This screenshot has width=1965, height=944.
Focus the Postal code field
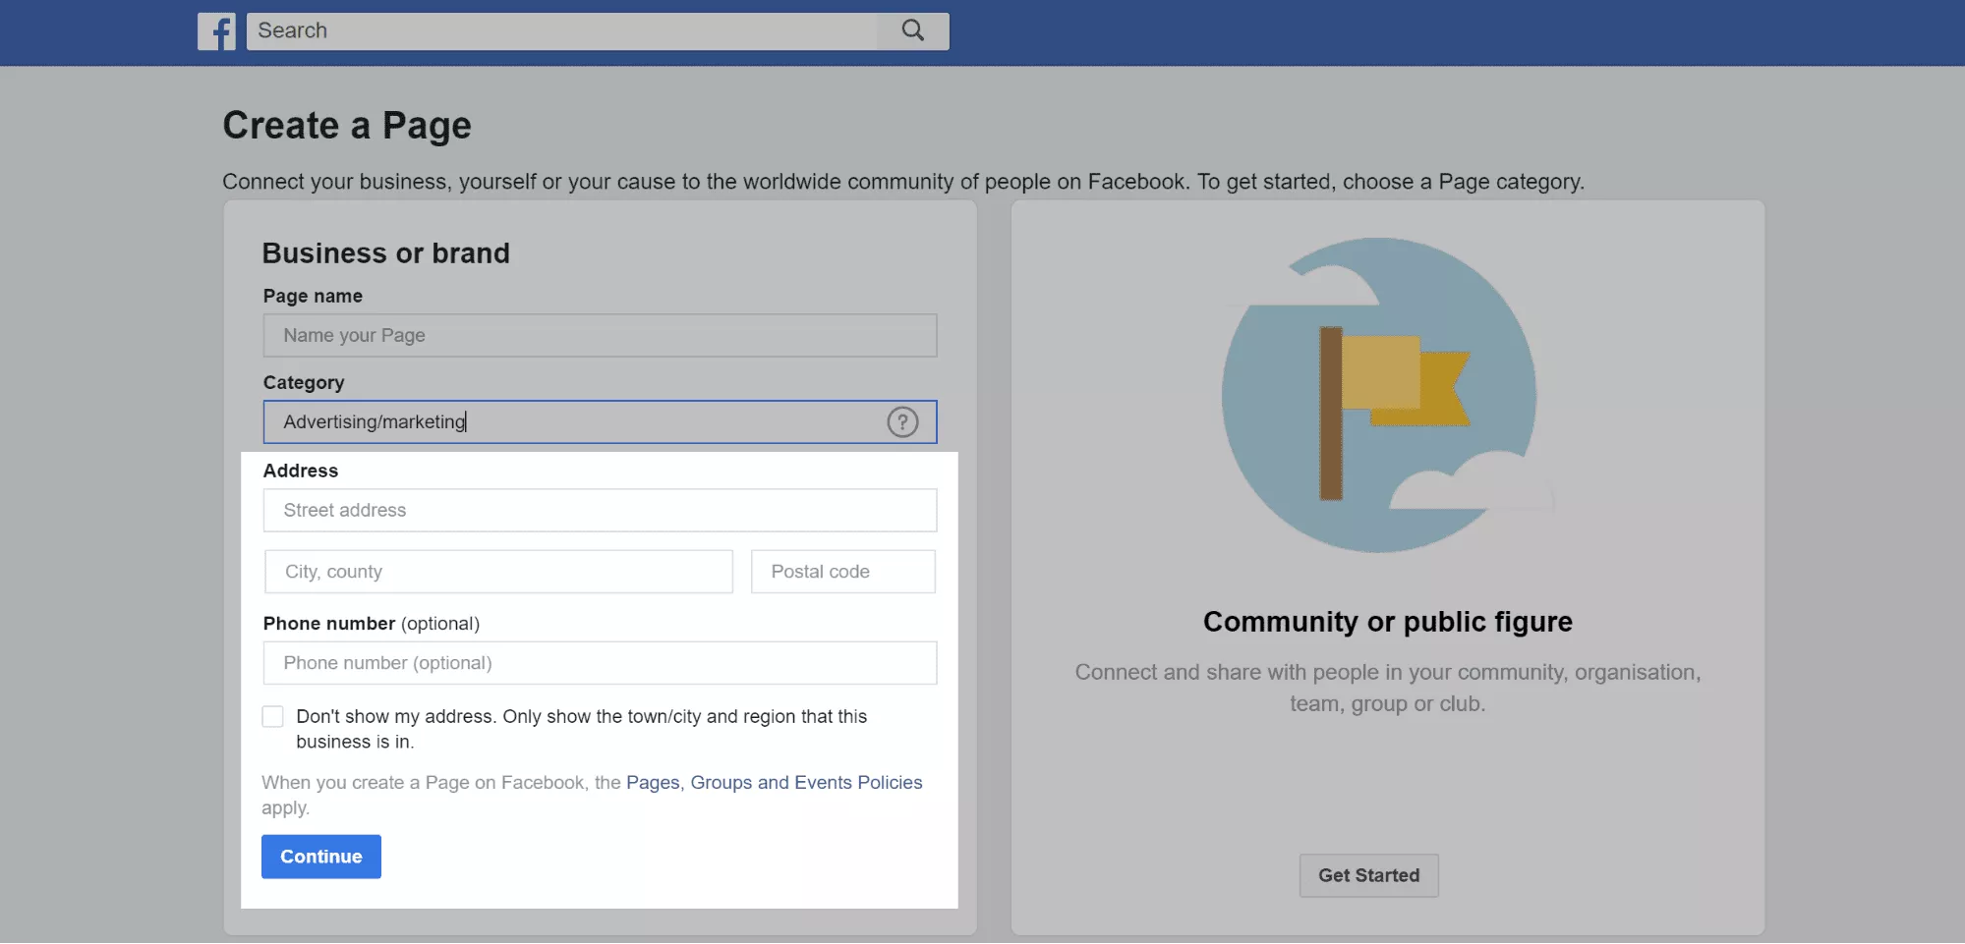843,572
